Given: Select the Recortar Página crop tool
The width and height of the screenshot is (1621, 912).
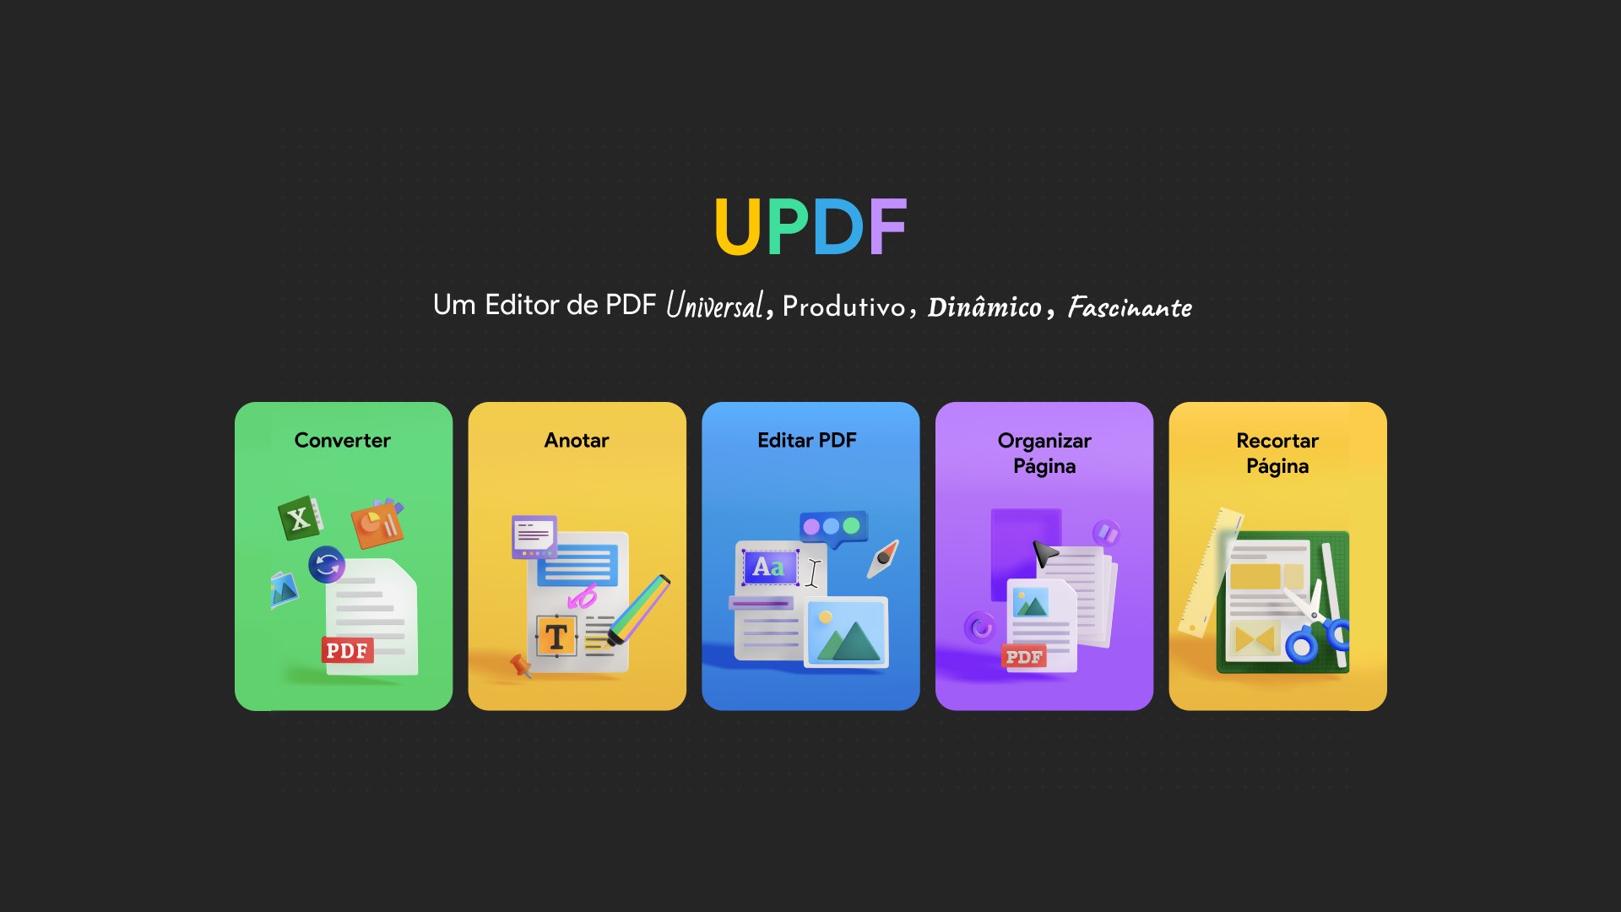Looking at the screenshot, I should (x=1278, y=555).
